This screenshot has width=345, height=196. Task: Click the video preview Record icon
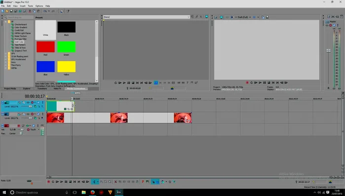pyautogui.click(x=247, y=83)
